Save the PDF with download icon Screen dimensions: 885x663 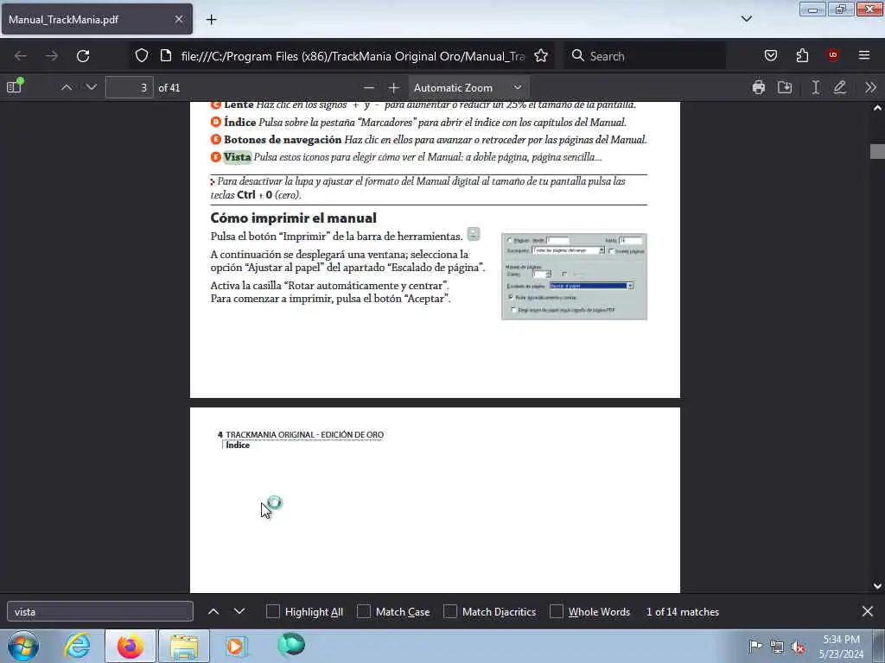(x=785, y=87)
